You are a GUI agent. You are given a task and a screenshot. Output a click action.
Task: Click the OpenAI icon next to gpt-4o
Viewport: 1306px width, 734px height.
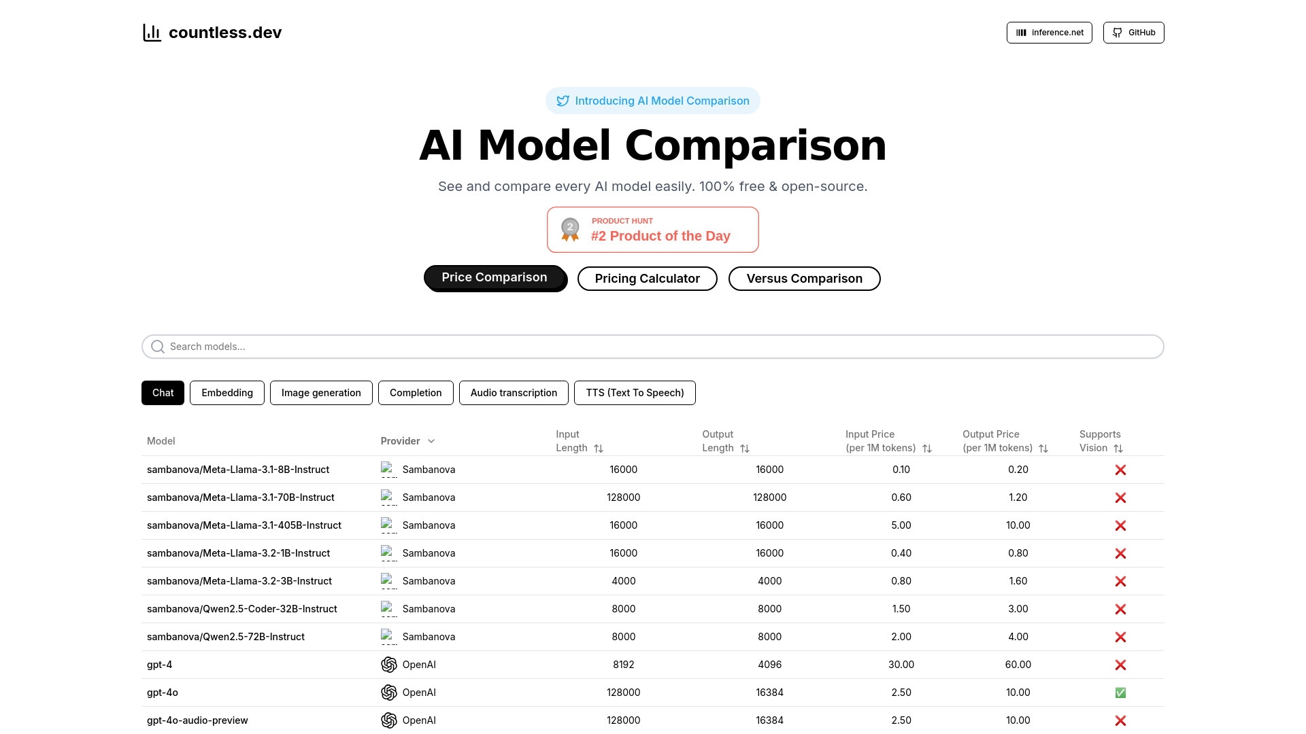click(388, 692)
